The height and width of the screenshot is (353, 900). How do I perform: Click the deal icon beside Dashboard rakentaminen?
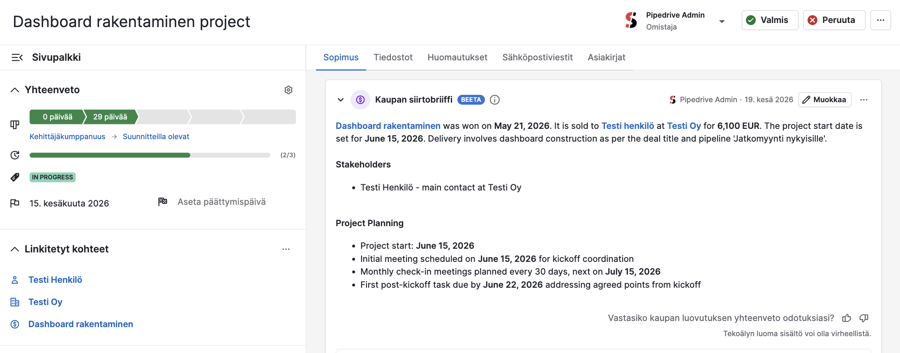(15, 324)
